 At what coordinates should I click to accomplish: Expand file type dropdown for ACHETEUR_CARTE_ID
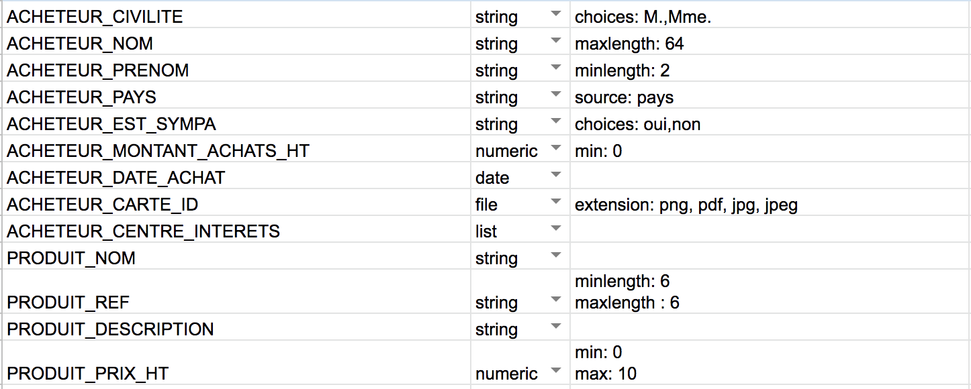pyautogui.click(x=555, y=203)
